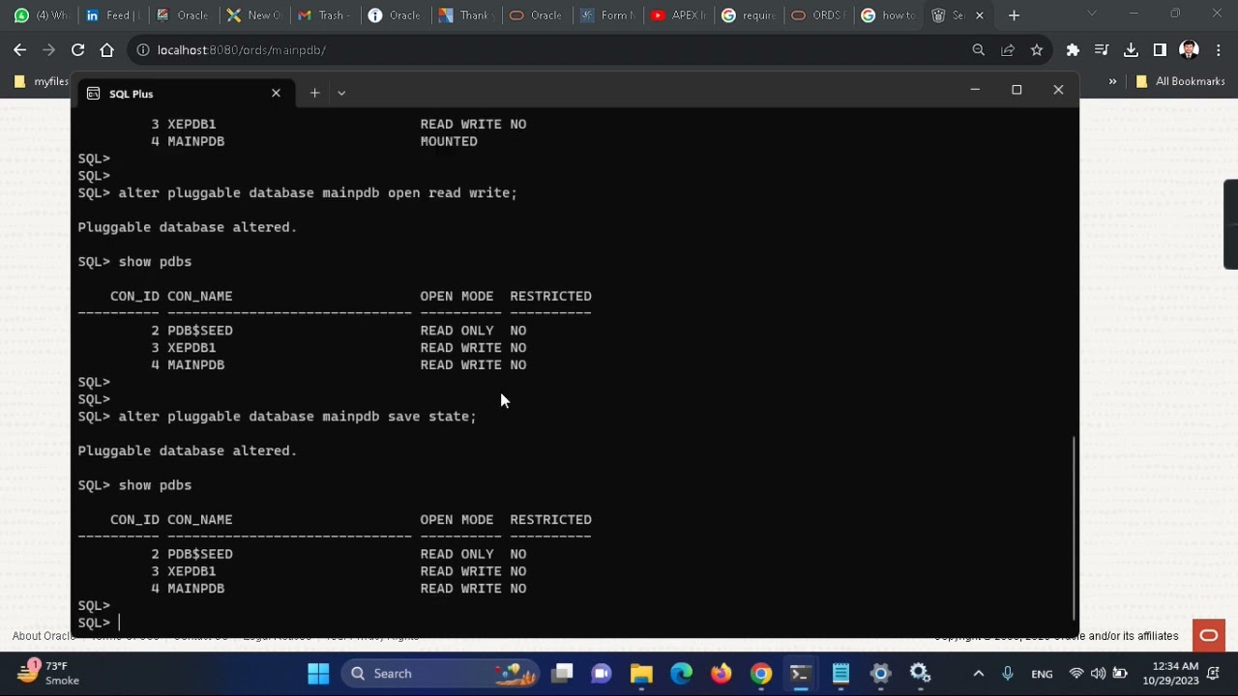Launch Microsoft Edge from the taskbar

coord(682,674)
